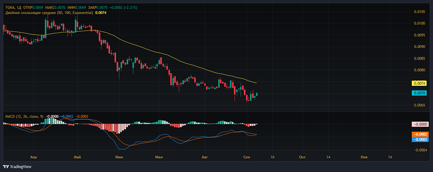The height and width of the screenshot is (172, 433).
Task: Click the 0.0105 price scale tick
Action: coord(419,12)
